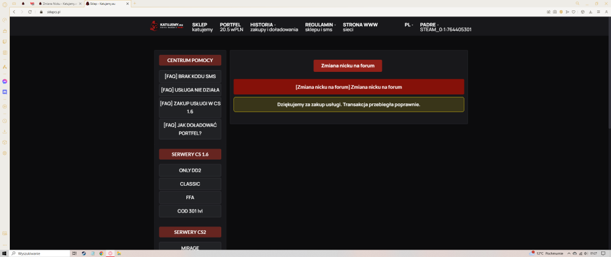611x257 pixels.
Task: Open the 12°C weather widget on the taskbar
Action: [545, 253]
